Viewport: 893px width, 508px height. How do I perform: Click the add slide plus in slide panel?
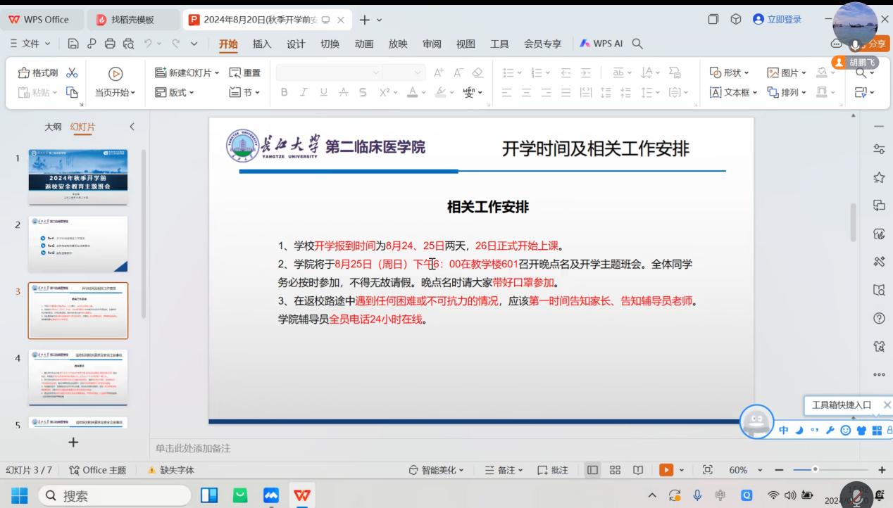tap(73, 442)
